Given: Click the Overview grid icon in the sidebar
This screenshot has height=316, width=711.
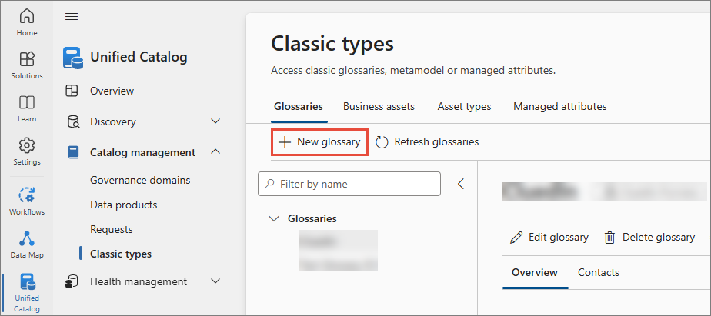Looking at the screenshot, I should click(72, 91).
